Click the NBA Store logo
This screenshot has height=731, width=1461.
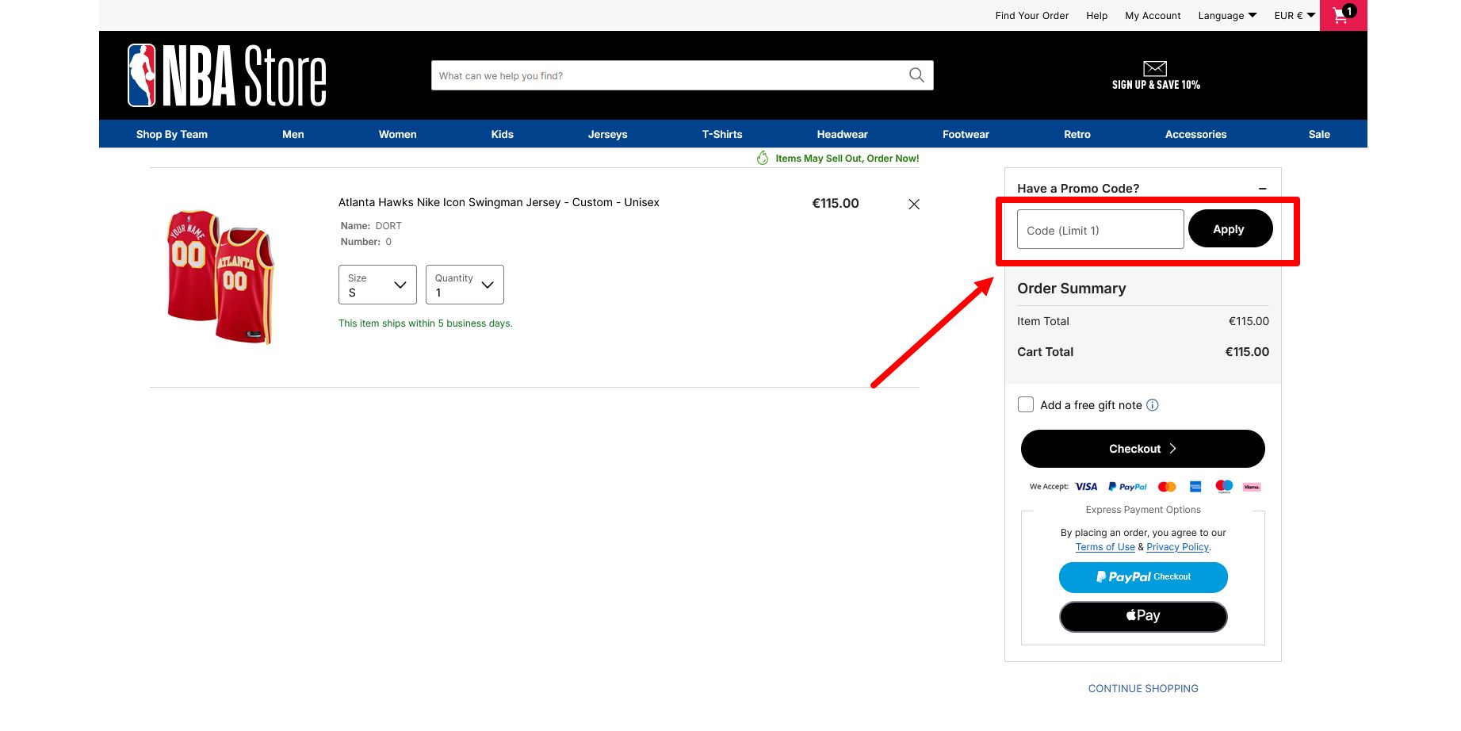[x=227, y=75]
